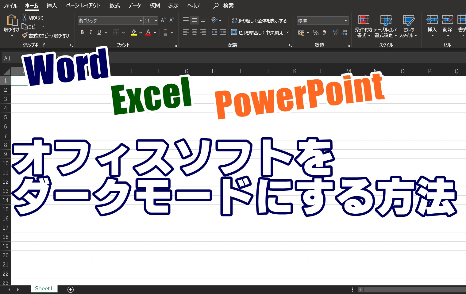Switch to Page Layout (ページレイアウト) tab
The image size is (466, 294).
83,6
